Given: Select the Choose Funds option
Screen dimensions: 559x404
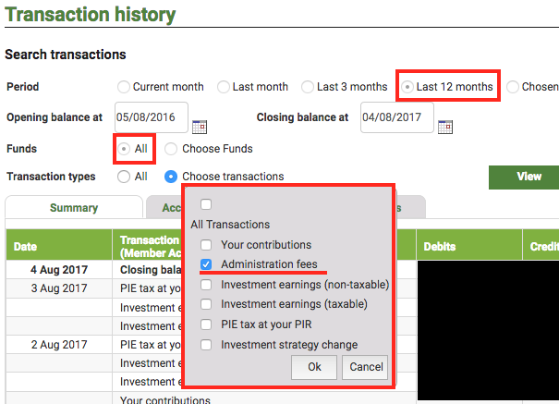Looking at the screenshot, I should 171,149.
